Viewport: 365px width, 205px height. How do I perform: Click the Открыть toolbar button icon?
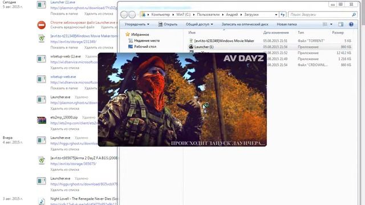tap(160, 24)
